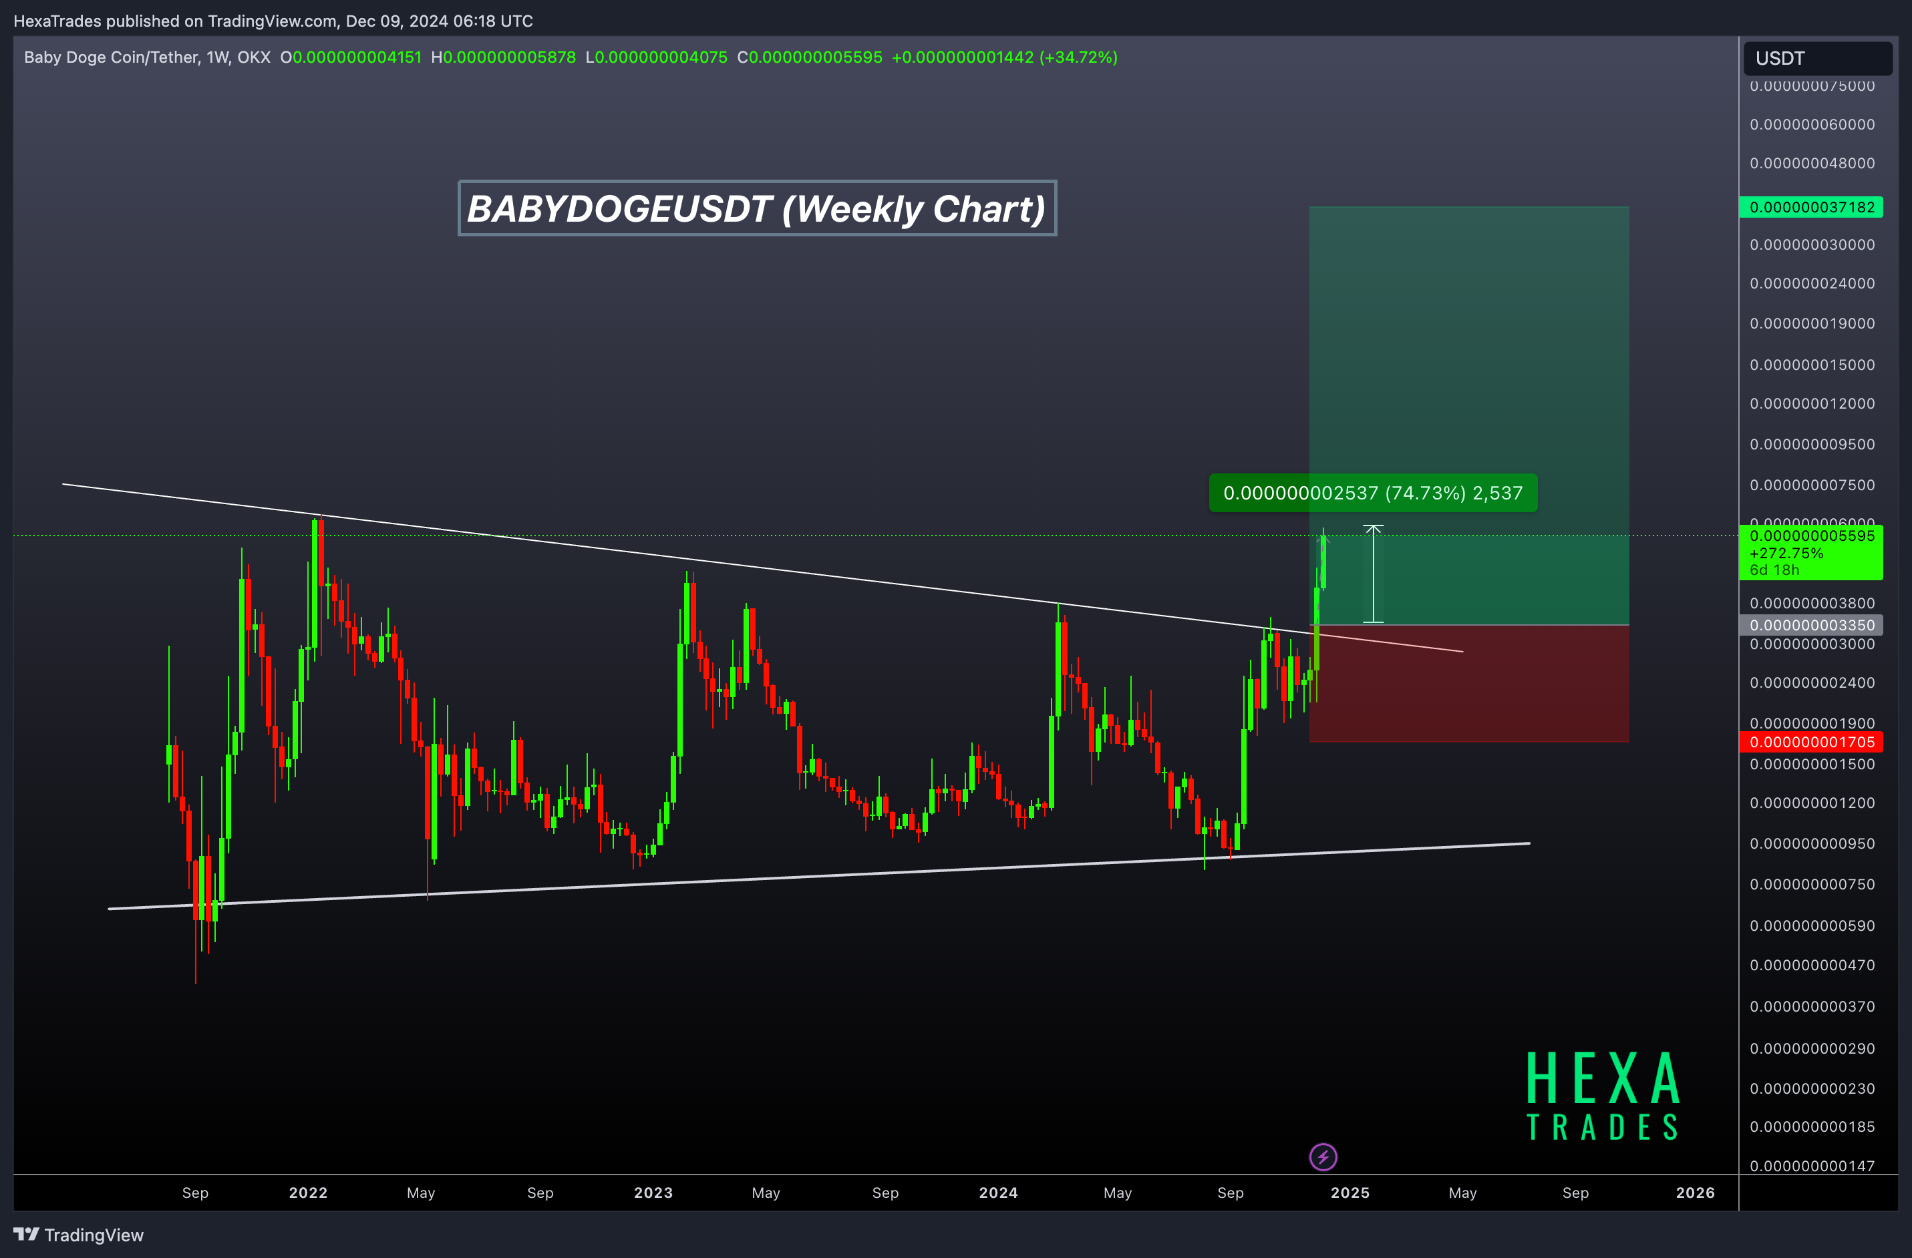The width and height of the screenshot is (1912, 1258).
Task: Click the 2024 label on time axis
Action: 999,1192
